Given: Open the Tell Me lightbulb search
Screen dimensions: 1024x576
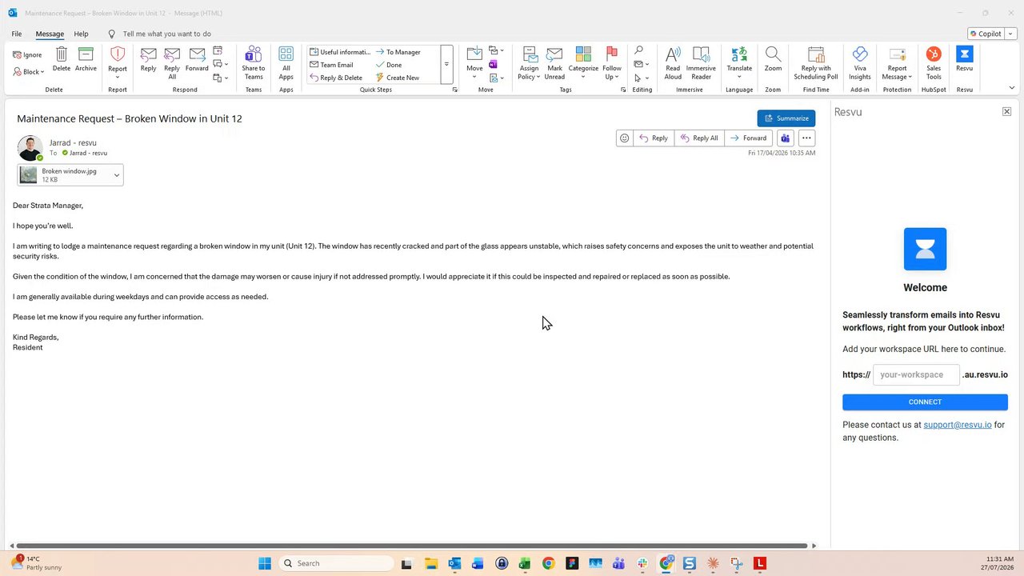Looking at the screenshot, I should point(112,34).
